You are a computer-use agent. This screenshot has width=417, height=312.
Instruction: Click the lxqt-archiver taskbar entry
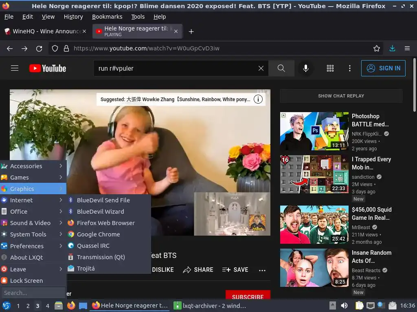[210, 305]
